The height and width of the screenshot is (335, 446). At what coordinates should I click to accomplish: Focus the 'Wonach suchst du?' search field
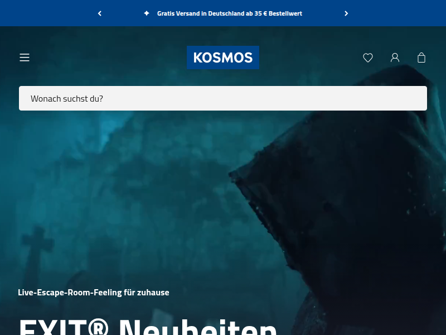click(223, 98)
